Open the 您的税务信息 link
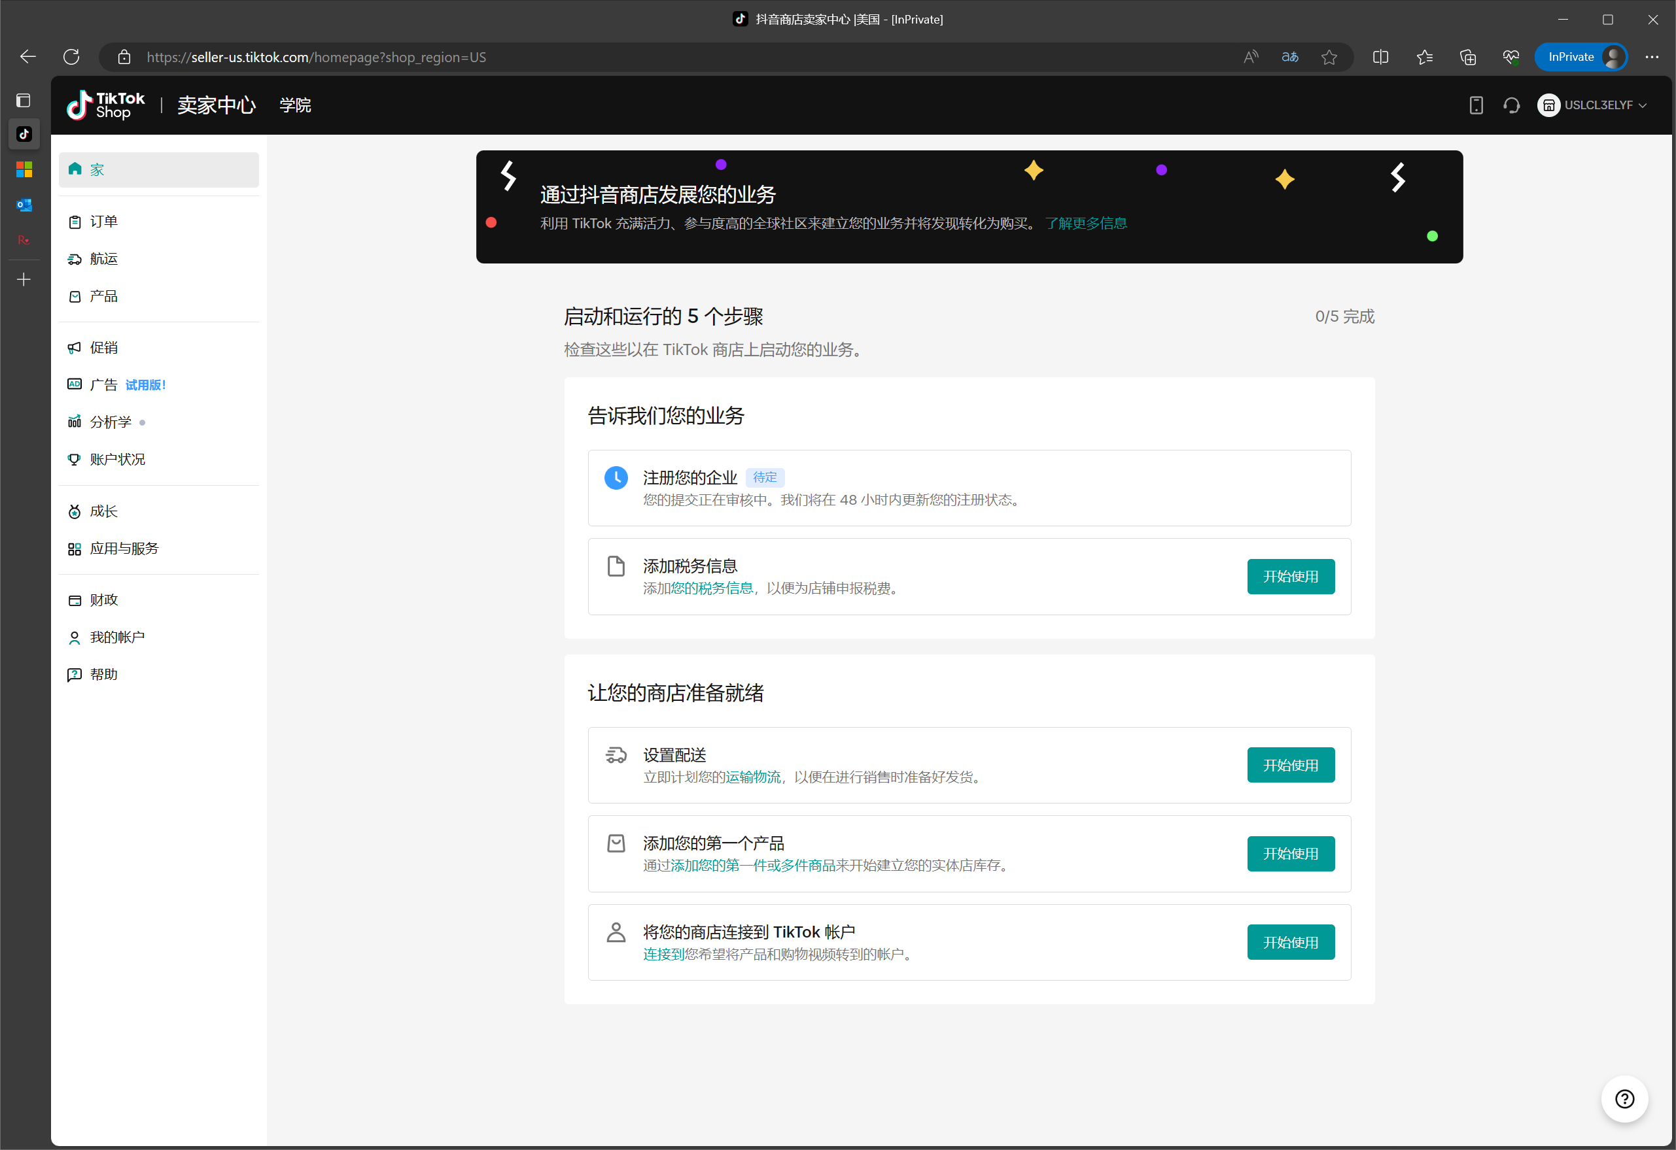 point(711,588)
